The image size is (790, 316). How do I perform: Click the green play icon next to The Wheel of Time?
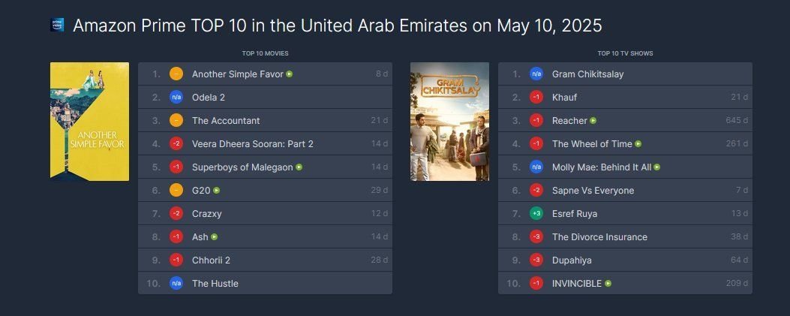638,144
